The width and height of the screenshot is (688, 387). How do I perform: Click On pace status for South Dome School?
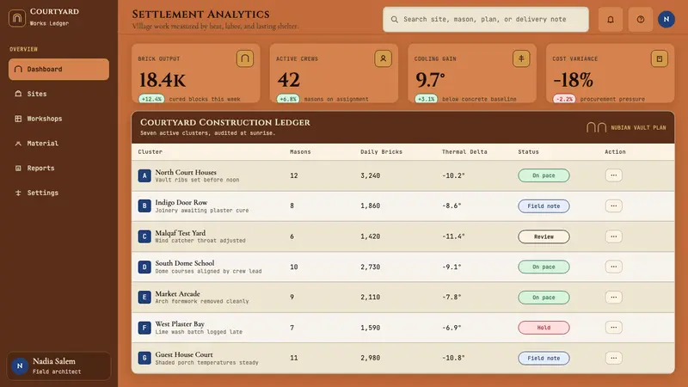click(x=544, y=267)
